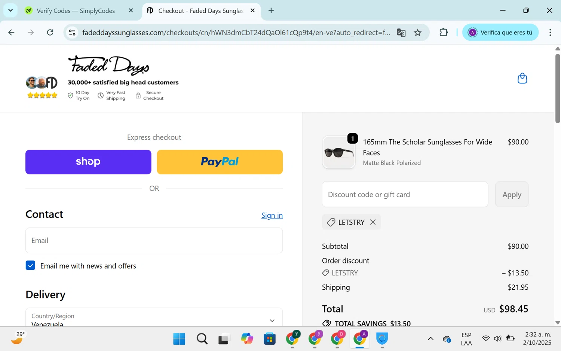
Task: Click the Secure Checkout badge
Action: [x=150, y=95]
